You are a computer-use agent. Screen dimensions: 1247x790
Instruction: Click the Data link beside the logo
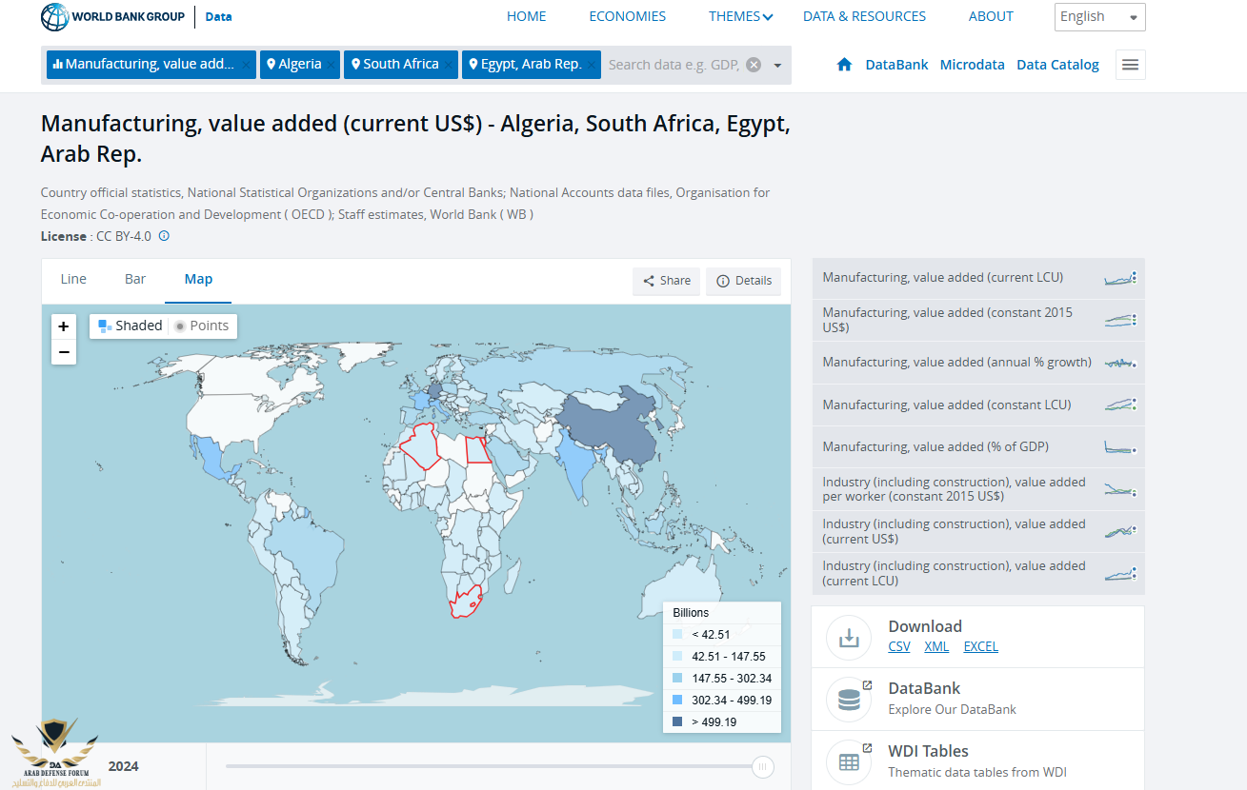point(219,16)
